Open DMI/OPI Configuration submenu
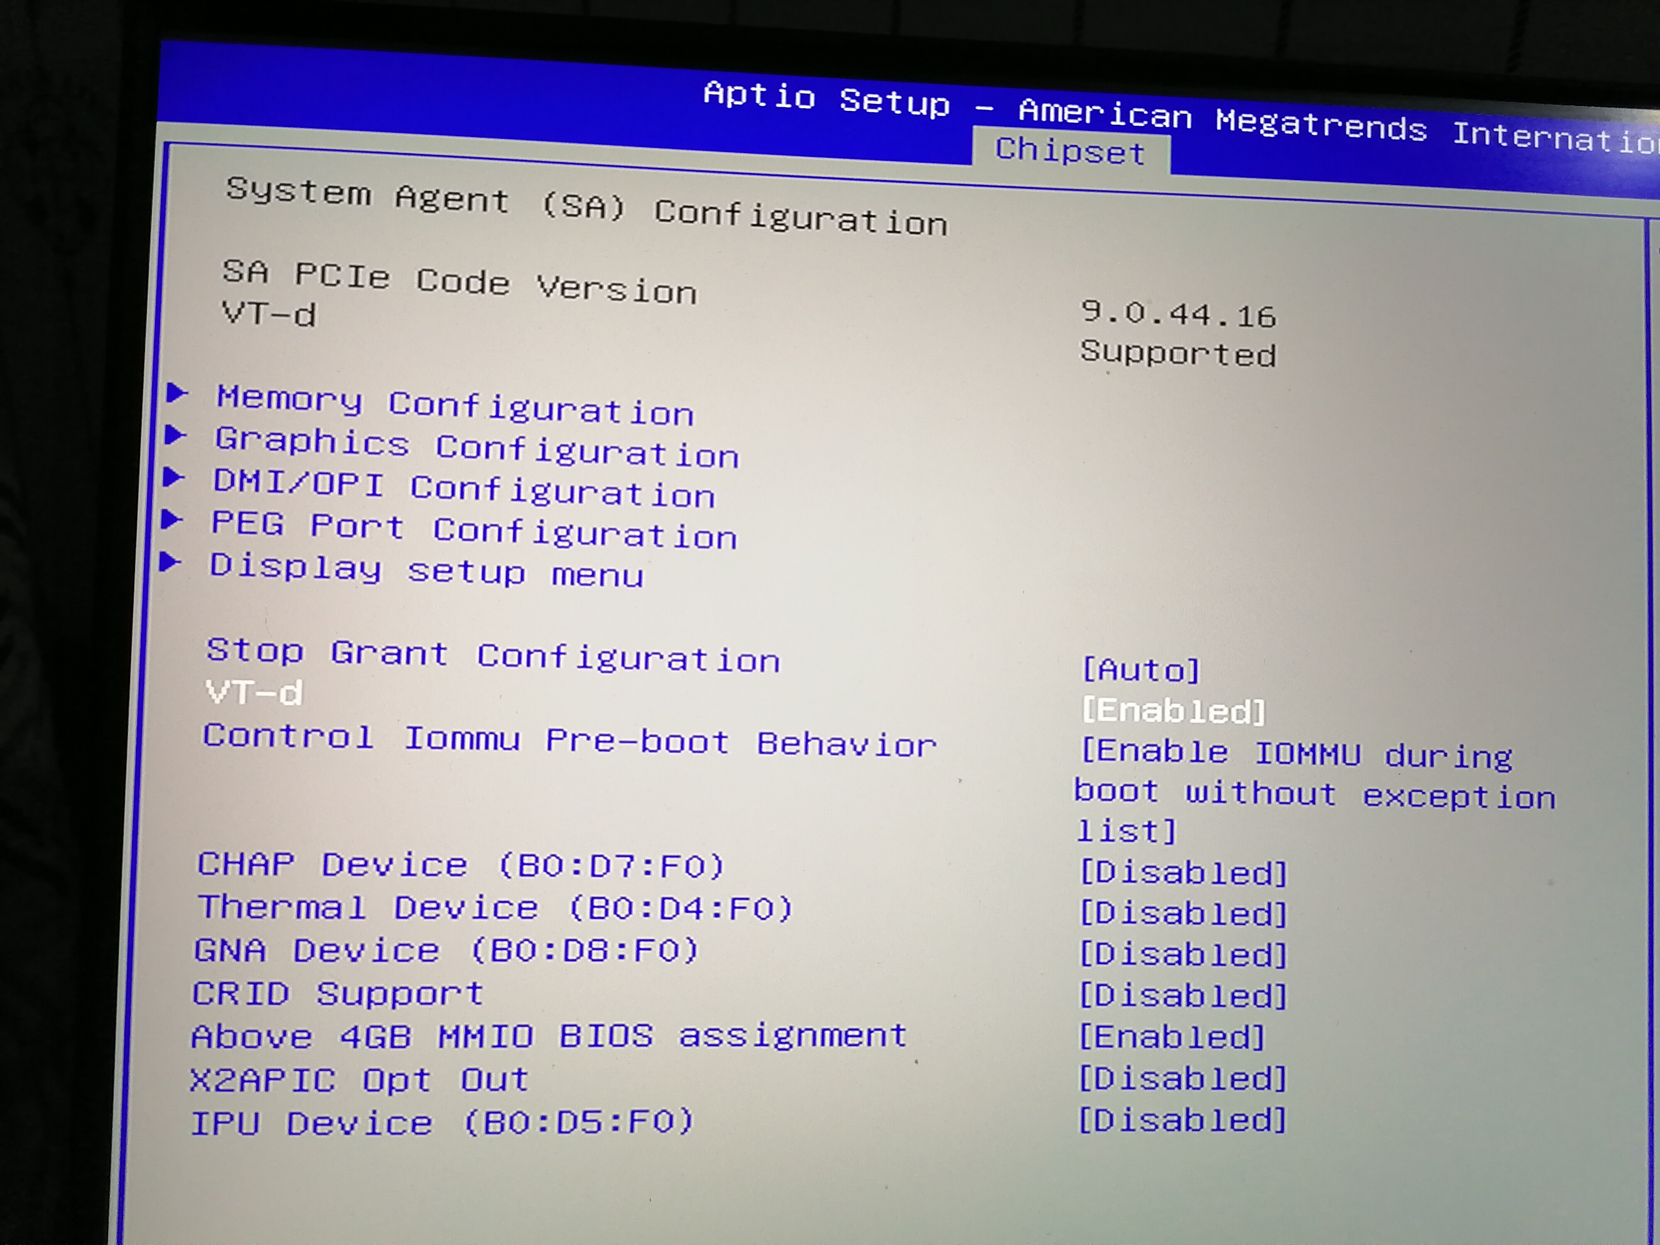The width and height of the screenshot is (1660, 1245). tap(464, 489)
